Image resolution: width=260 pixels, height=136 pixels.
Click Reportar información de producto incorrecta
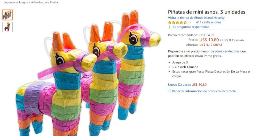tap(204, 91)
